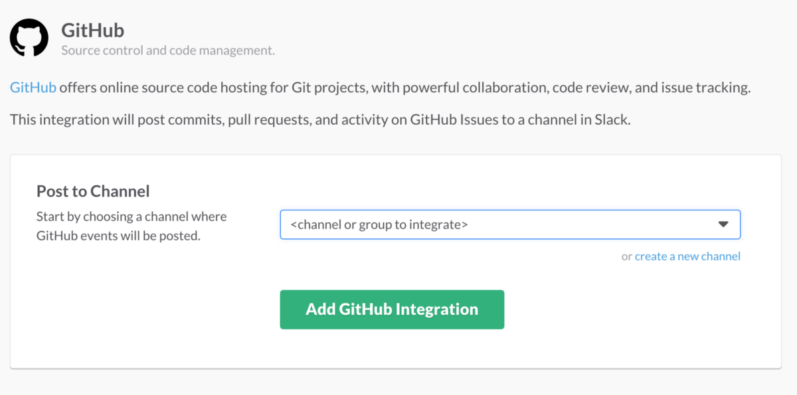Click the words GitHub Issues in description

click(x=450, y=120)
